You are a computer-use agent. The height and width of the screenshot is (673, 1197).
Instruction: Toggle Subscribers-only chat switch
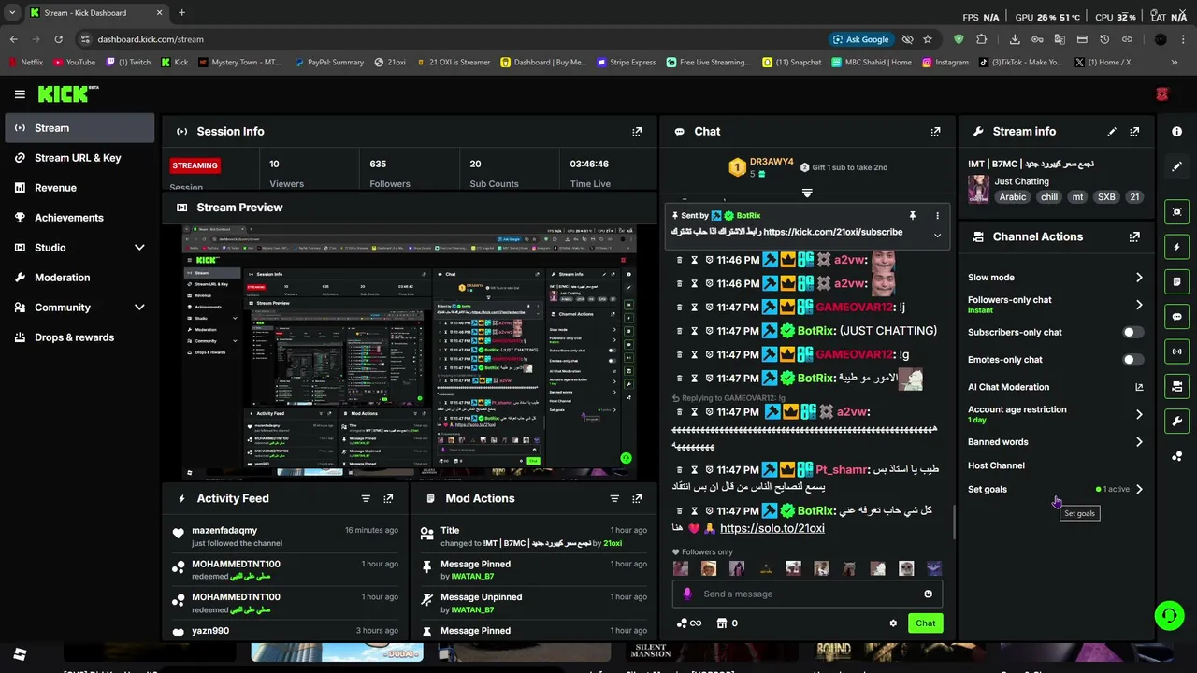(1132, 333)
